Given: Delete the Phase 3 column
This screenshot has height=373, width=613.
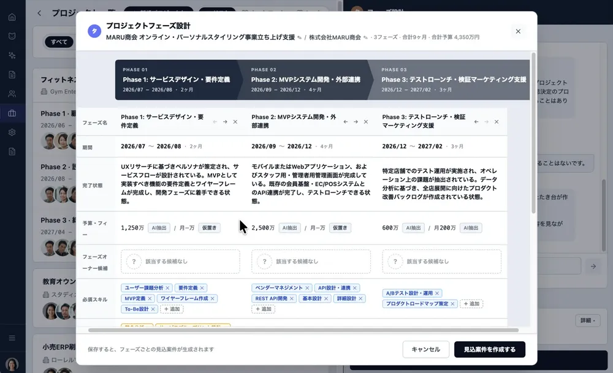Looking at the screenshot, I should coord(497,122).
